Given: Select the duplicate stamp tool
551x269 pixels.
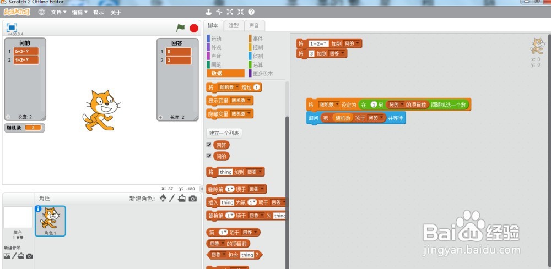Looking at the screenshot, I should pos(208,12).
